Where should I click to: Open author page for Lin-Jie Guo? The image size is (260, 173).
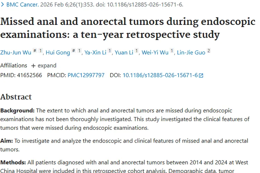tap(191, 53)
